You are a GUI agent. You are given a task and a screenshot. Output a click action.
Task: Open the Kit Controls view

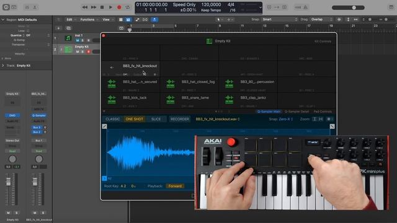[323, 42]
